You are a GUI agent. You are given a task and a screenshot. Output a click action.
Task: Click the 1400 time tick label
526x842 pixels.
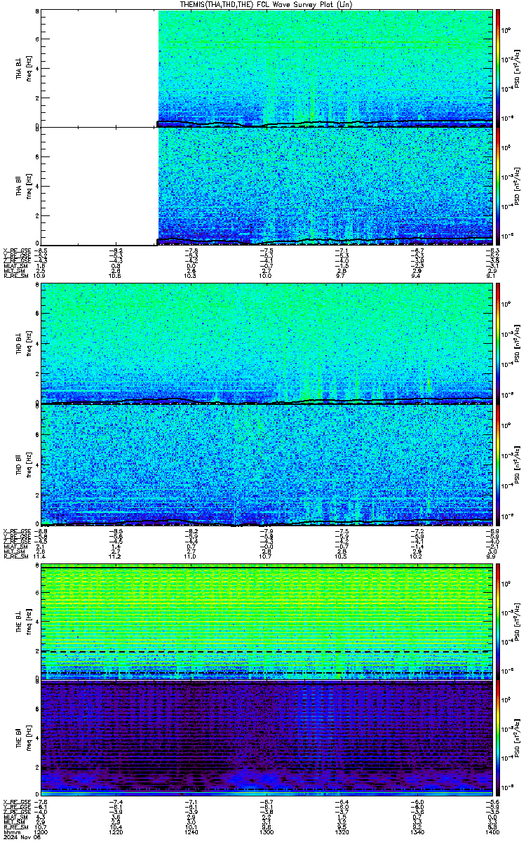pyautogui.click(x=491, y=831)
